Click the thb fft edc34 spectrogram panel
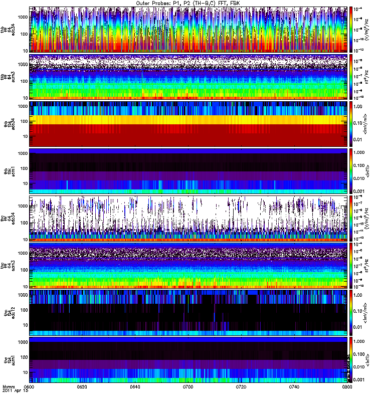The height and width of the screenshot is (401, 376). point(189,30)
